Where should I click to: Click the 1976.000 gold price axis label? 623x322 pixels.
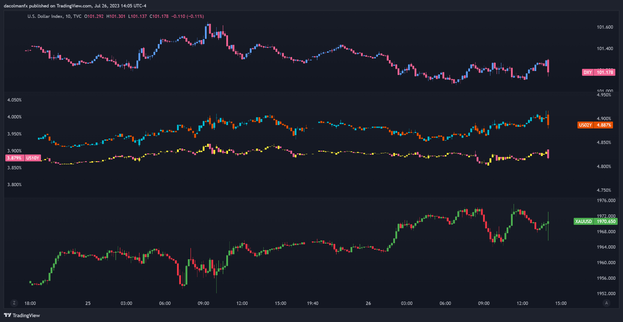[606, 200]
